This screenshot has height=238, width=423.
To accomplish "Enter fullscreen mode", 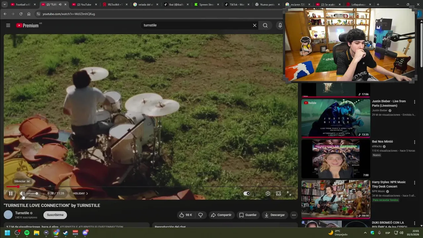I will point(289,193).
